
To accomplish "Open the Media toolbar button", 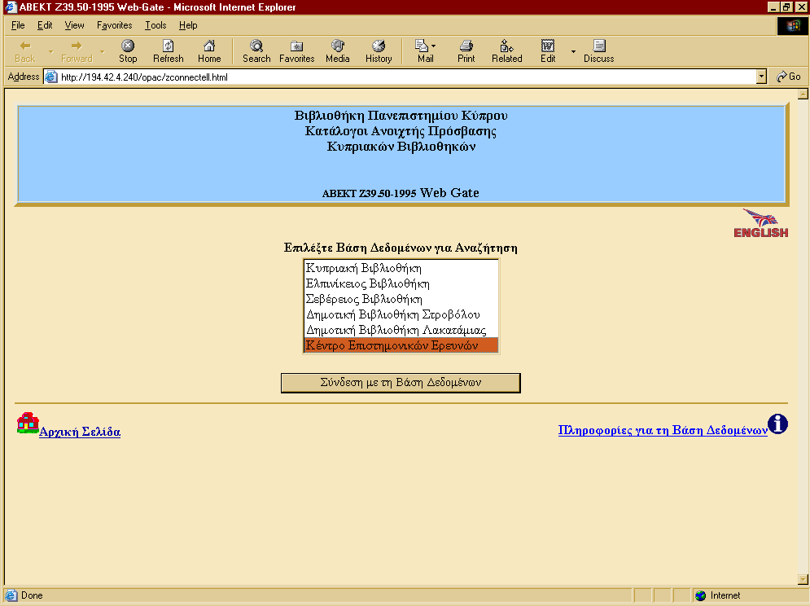I will coord(337,51).
